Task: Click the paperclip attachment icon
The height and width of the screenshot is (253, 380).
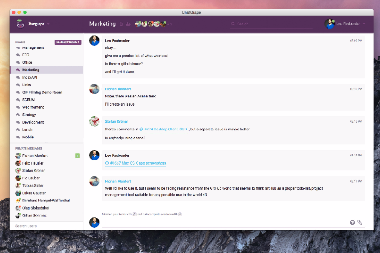Action: pyautogui.click(x=360, y=222)
